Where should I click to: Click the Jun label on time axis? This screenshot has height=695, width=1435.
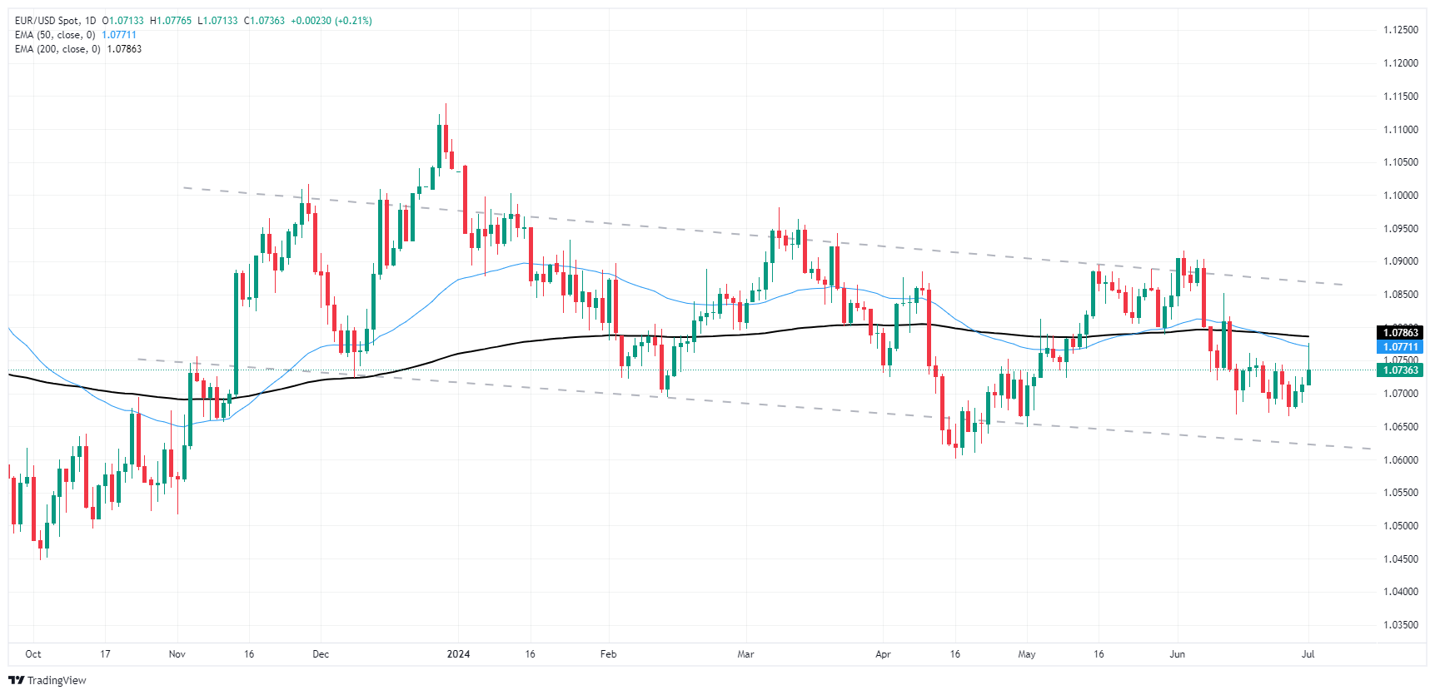pos(1177,654)
